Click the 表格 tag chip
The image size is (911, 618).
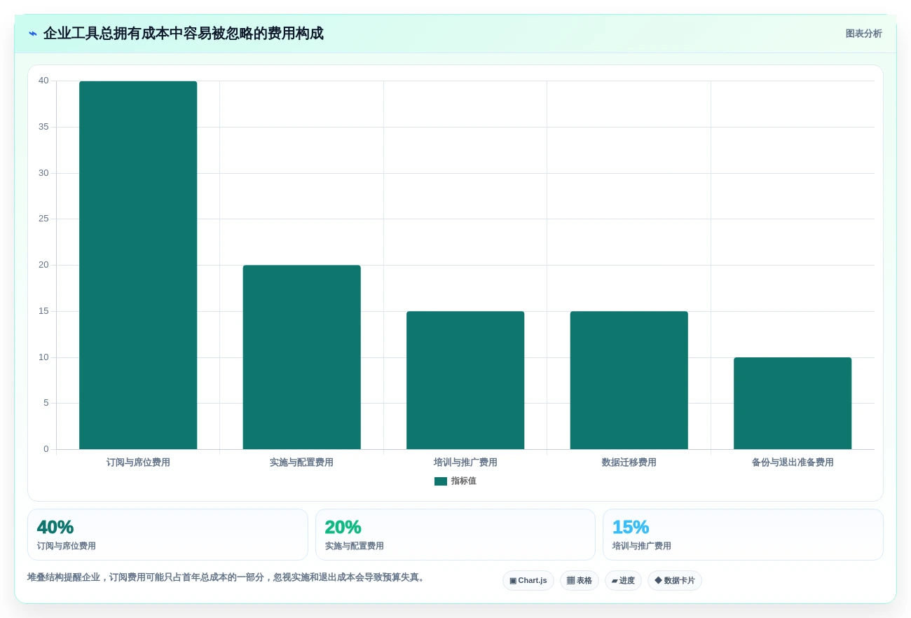coord(580,581)
